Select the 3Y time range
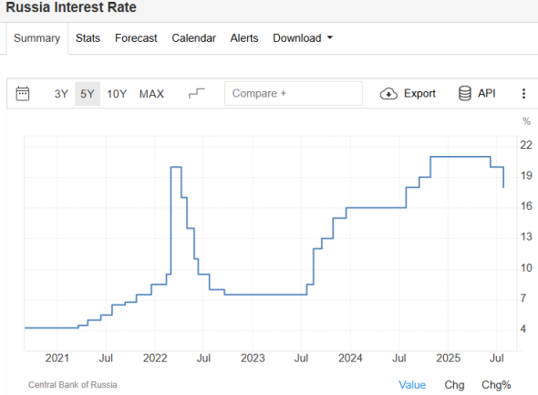 point(61,94)
